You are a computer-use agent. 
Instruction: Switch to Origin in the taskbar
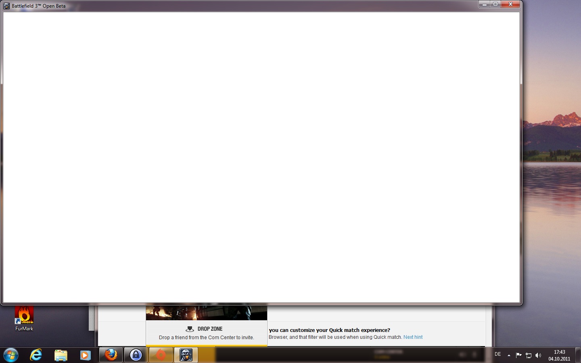click(161, 355)
